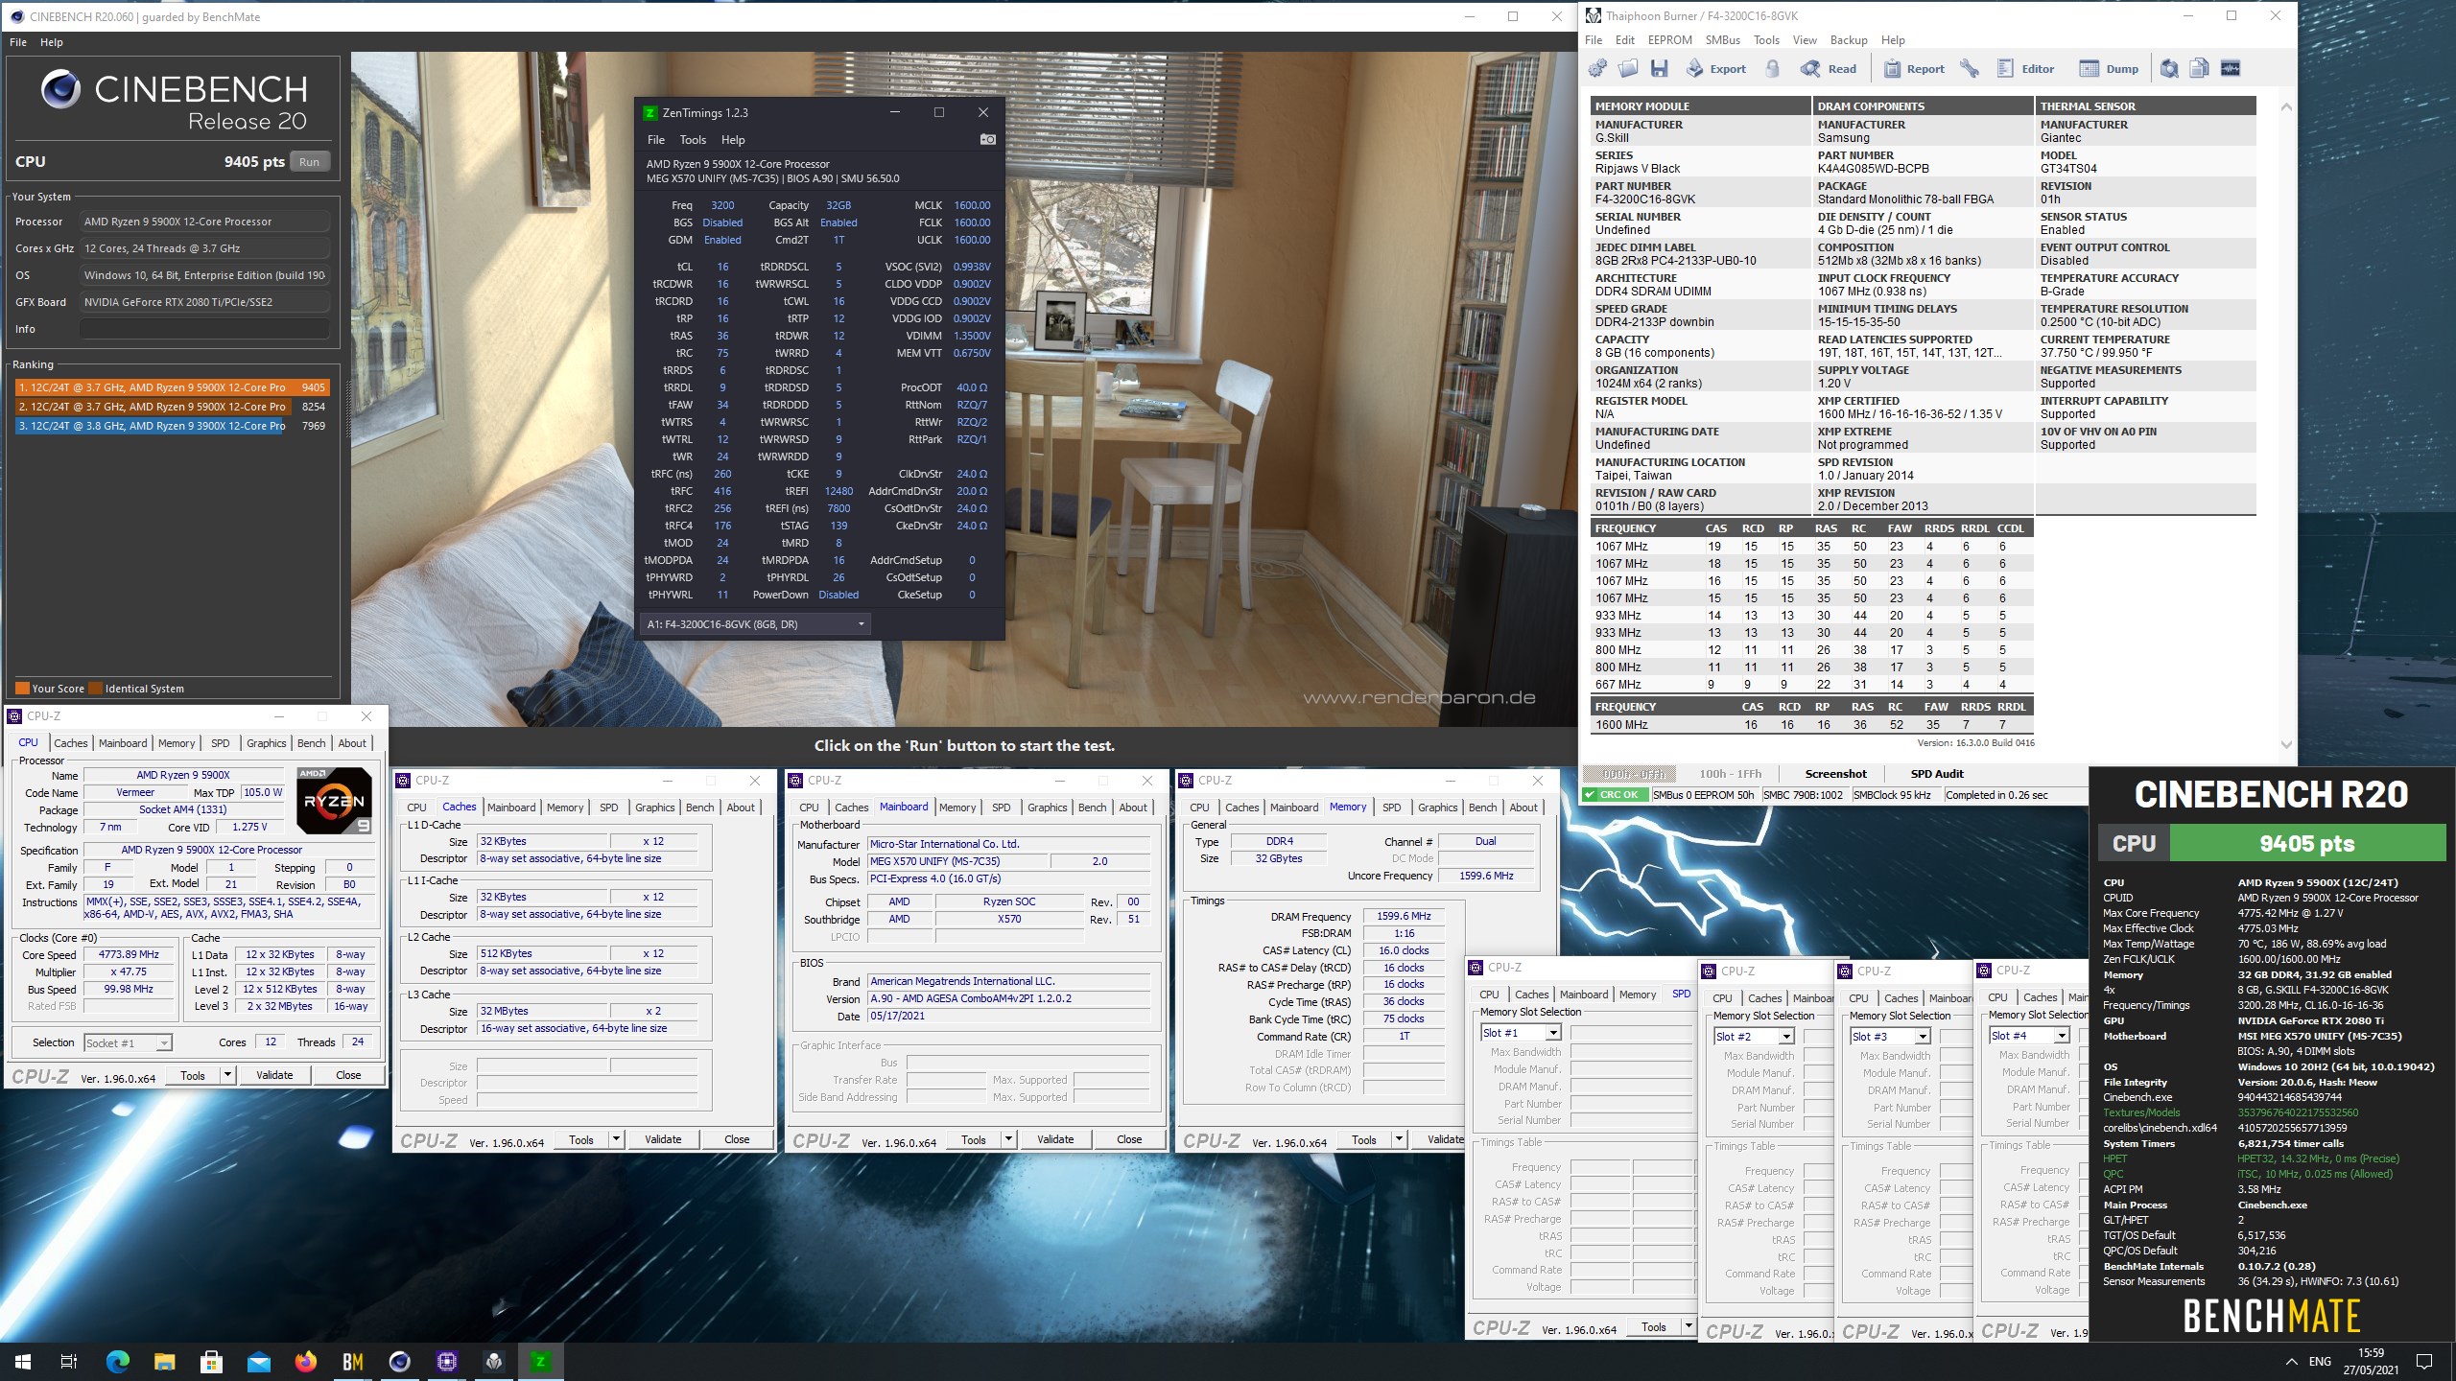Click Close in the CPU-Z Caches window
2456x1381 pixels.
pyautogui.click(x=737, y=1139)
